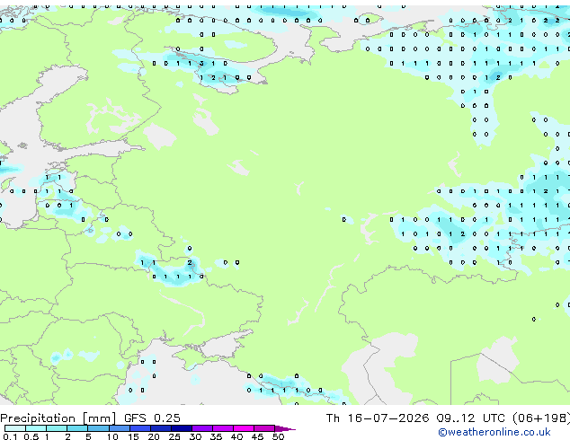Pick the 0.5–1 mm legend color swatch
Image resolution: width=570 pixels, height=440 pixels.
pyautogui.click(x=36, y=428)
